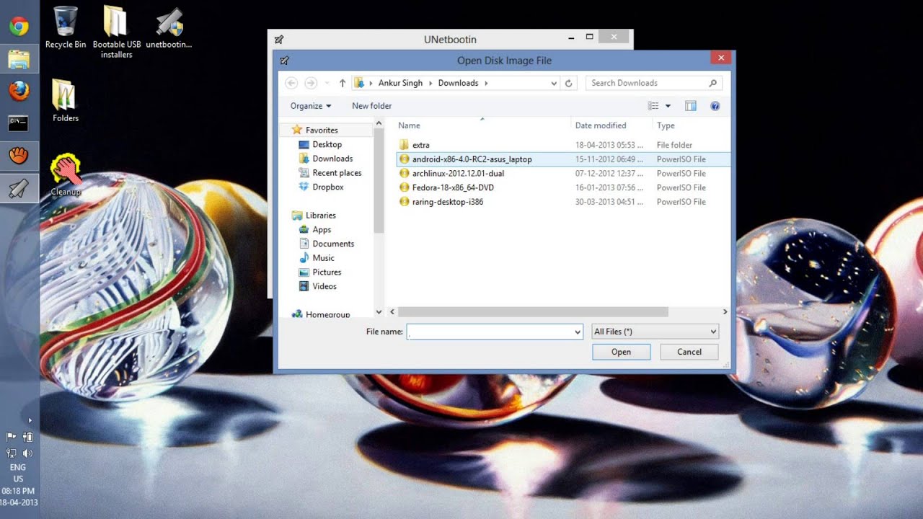Open Recent places in navigation pane
The image size is (923, 519).
(x=337, y=173)
